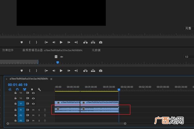The height and width of the screenshot is (129, 194).
Task: Select the first video clip on V1
Action: (67, 103)
